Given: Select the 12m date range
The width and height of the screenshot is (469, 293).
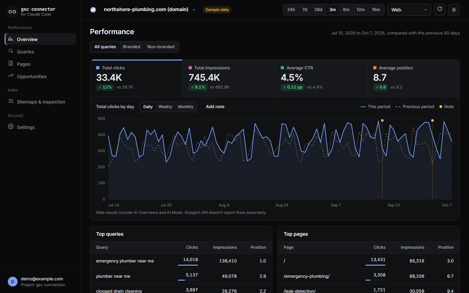Looking at the screenshot, I should [361, 10].
